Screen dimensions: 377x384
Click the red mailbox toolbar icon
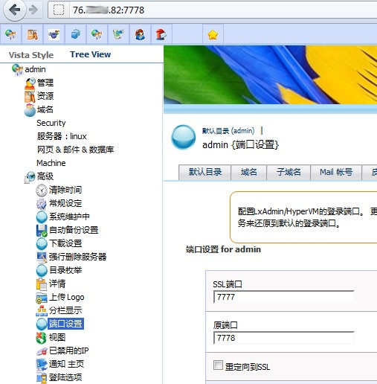point(161,34)
